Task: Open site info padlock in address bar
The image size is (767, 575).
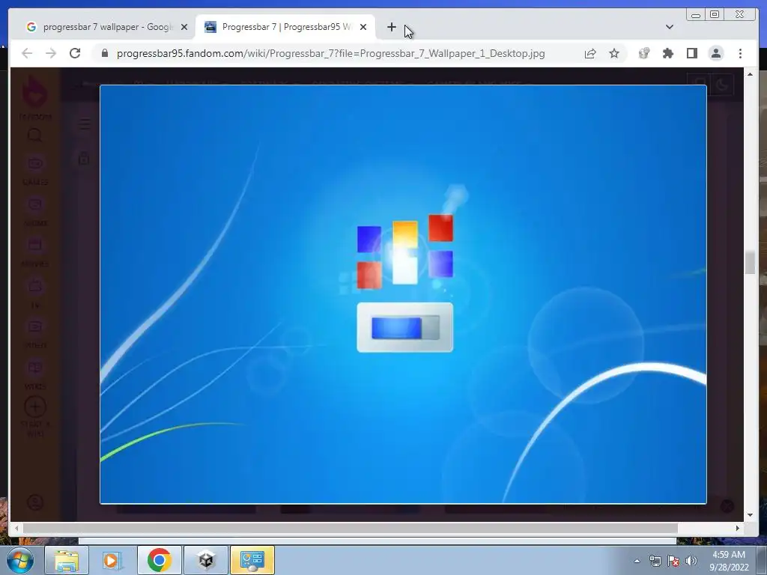Action: 105,53
